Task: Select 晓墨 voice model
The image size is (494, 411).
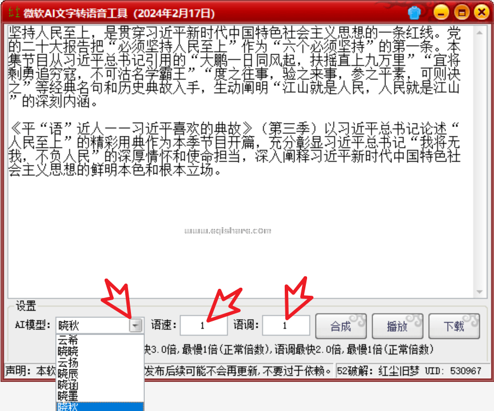Action: point(68,396)
